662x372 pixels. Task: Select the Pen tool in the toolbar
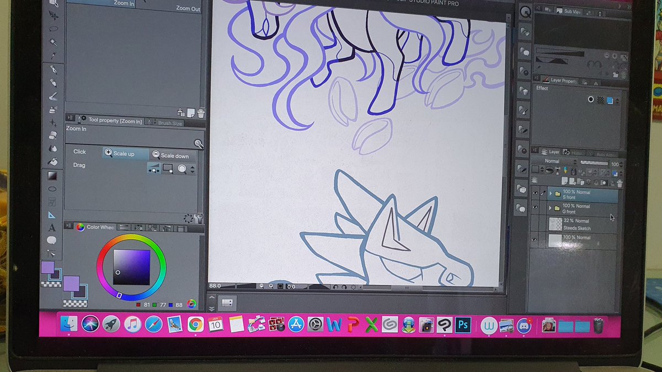pos(54,69)
